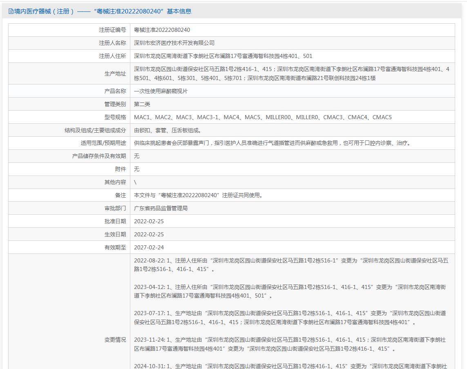Select the 其他内容 label
Image resolution: width=467 pixels, height=369 pixels.
(115, 182)
